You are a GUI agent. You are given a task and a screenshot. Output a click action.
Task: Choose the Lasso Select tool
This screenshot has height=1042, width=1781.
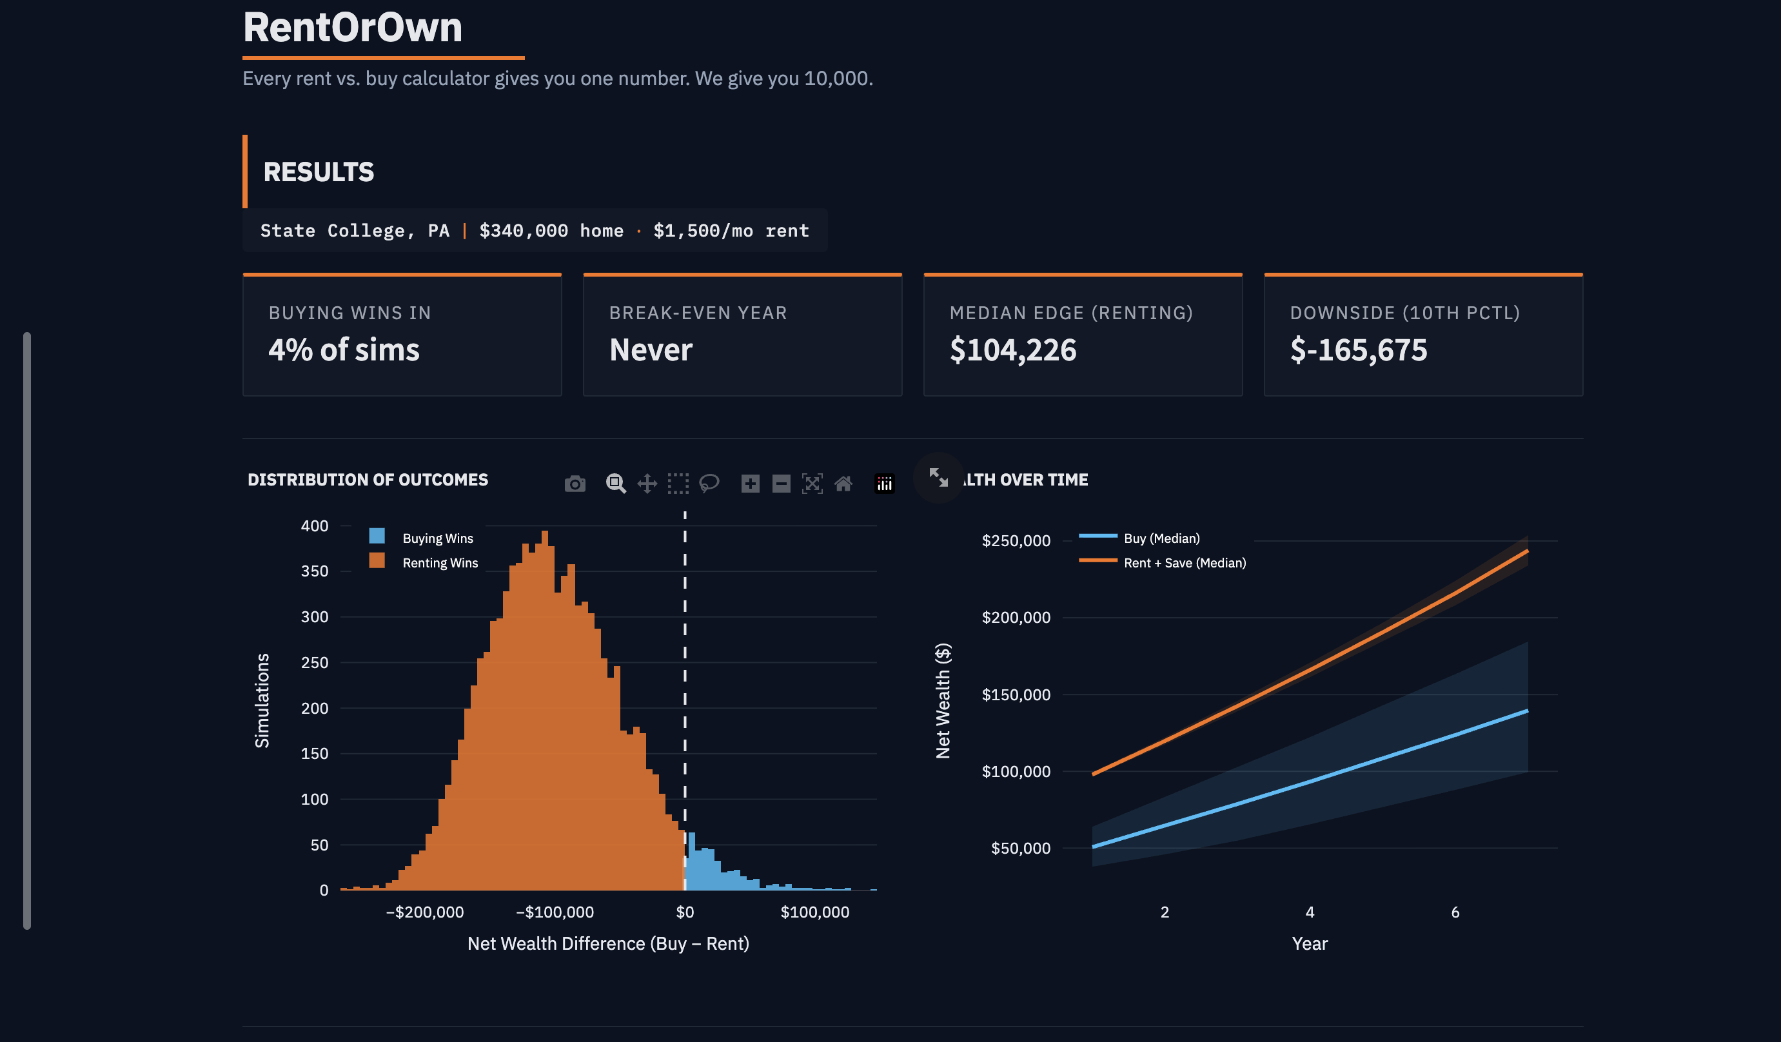709,484
